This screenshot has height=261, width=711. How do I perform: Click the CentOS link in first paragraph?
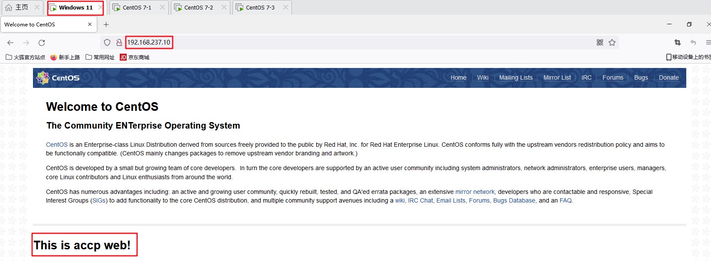(57, 145)
